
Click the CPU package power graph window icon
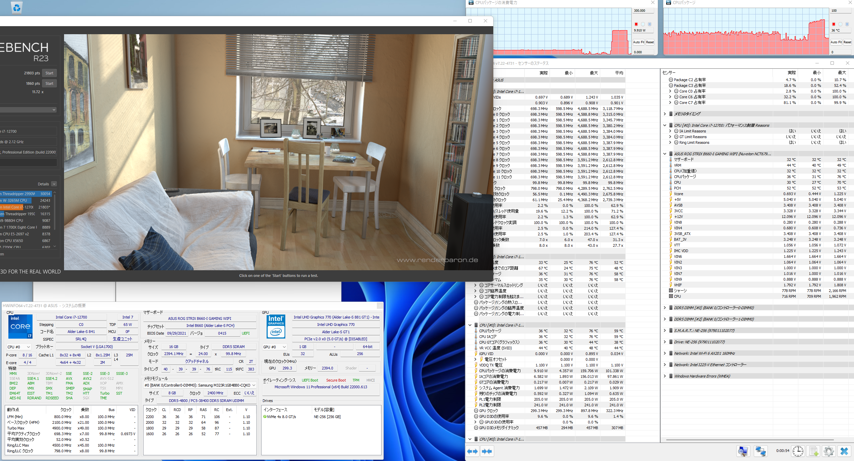(x=471, y=3)
